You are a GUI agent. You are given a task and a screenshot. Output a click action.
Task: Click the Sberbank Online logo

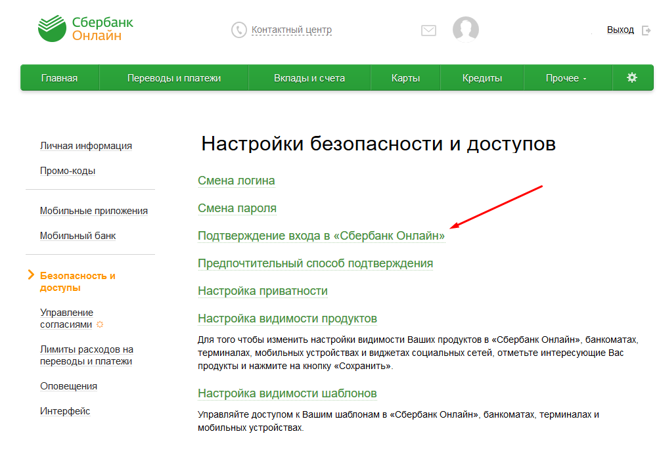[x=85, y=29]
